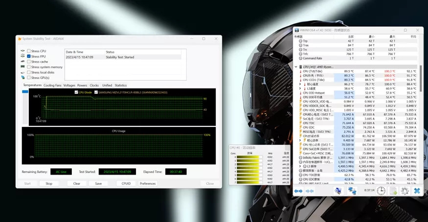
Task: Open HWiNFO network remote monitoring icon
Action: [352, 191]
